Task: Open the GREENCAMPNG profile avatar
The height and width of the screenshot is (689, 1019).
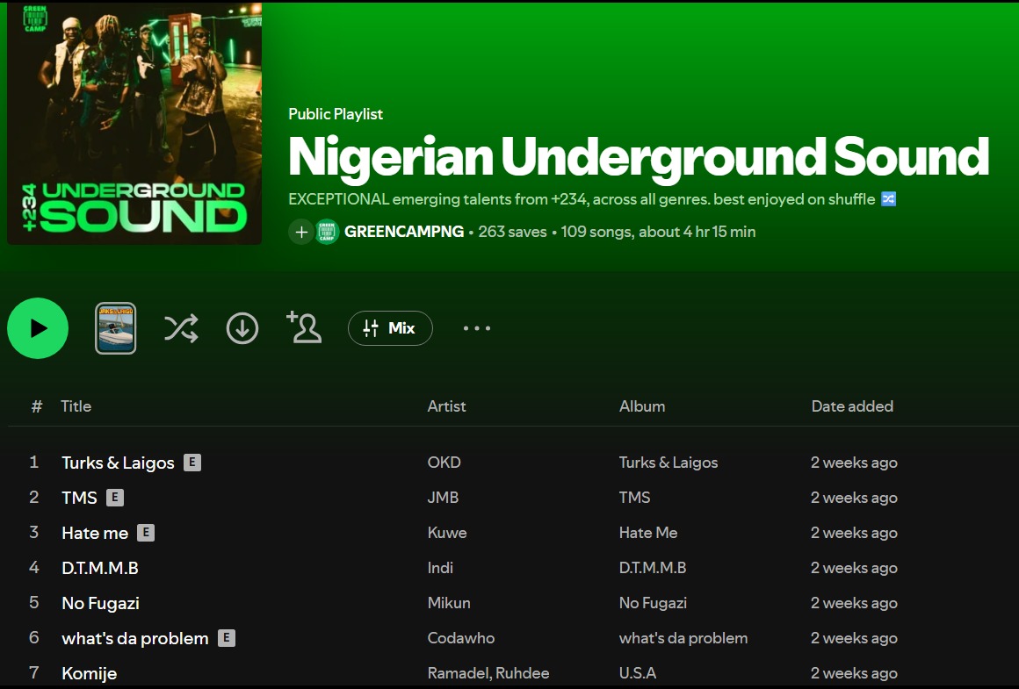Action: [327, 232]
